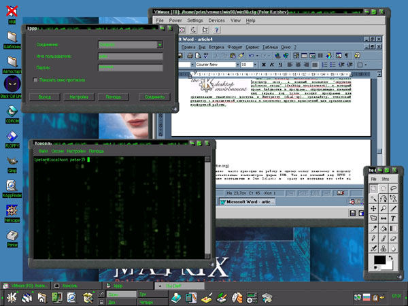Click the VMware help question mark icon
Screen dimensions: 408x306
[x=216, y=30]
